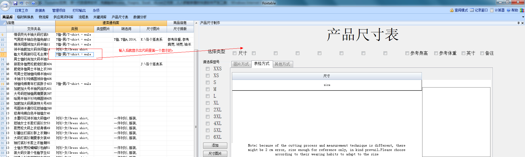Switch to the 物流库 table tab
Image resolution: width=525 pixels, height=157 pixels.
click(x=44, y=17)
